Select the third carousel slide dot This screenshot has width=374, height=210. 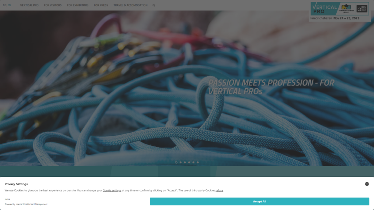point(185,162)
